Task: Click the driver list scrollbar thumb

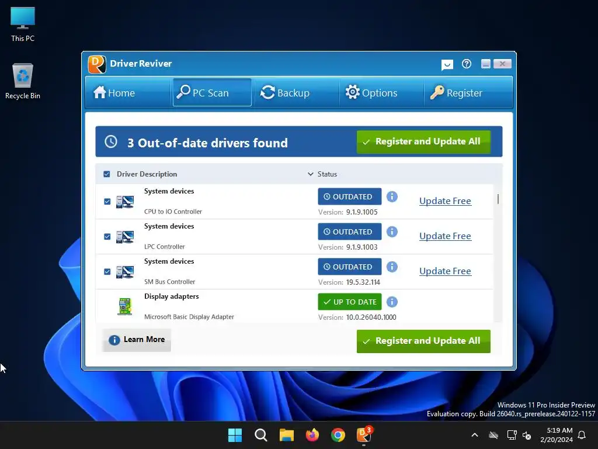Action: pos(498,199)
